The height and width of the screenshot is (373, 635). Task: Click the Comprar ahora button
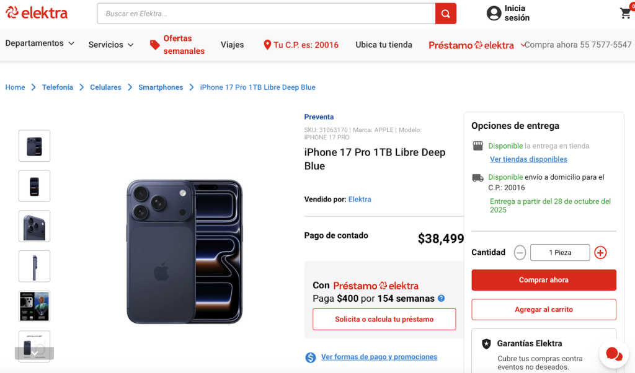pyautogui.click(x=543, y=280)
